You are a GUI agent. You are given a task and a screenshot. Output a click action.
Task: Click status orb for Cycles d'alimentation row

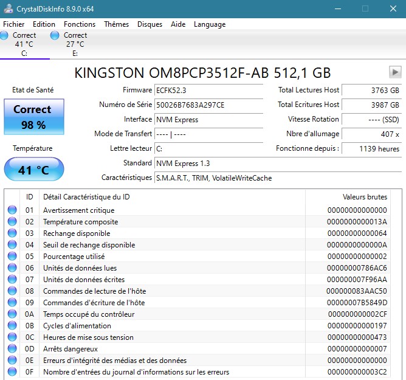[12, 325]
